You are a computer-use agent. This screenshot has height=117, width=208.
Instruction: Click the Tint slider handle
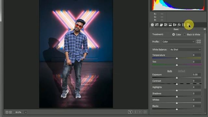pos(177,65)
